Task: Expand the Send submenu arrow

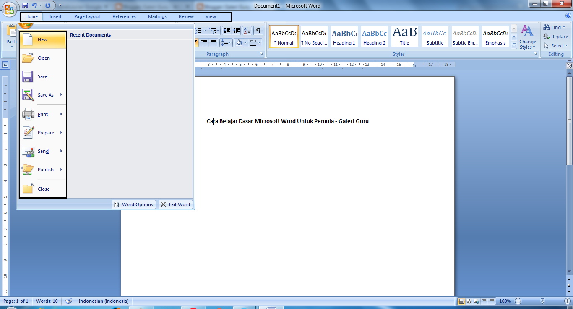Action: 61,151
